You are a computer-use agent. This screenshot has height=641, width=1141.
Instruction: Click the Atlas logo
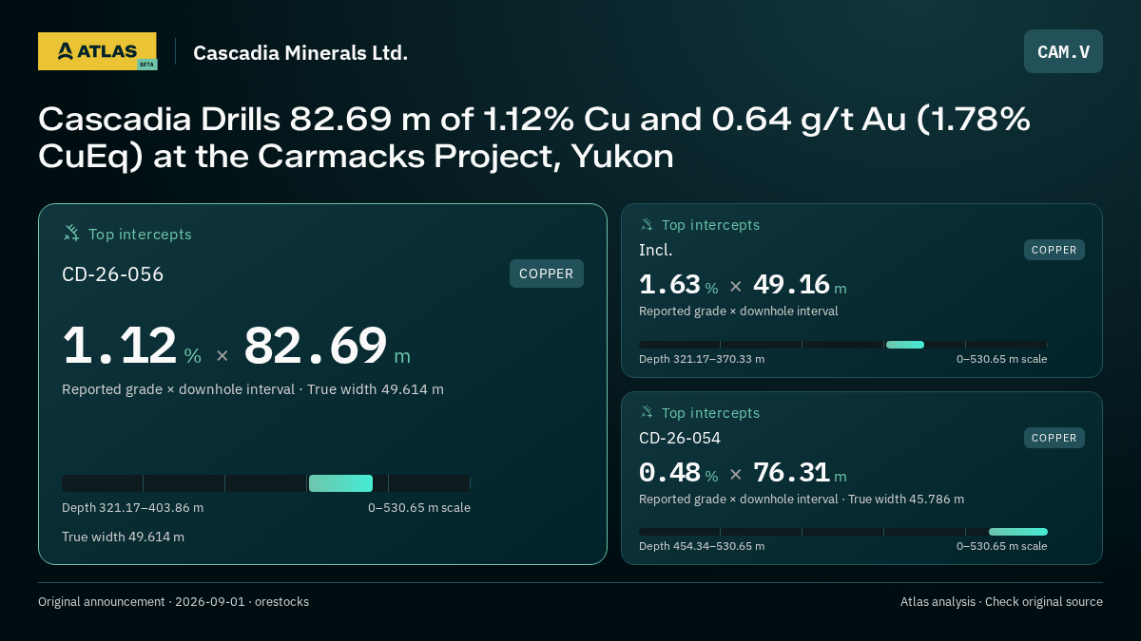coord(97,51)
